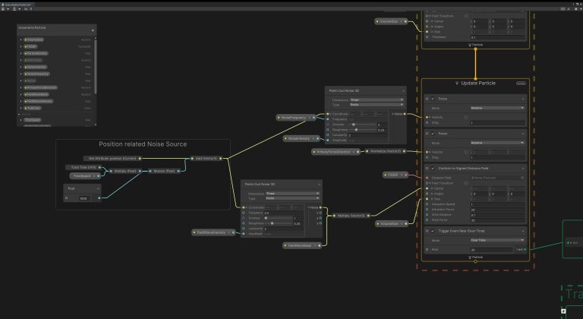Collapse the Conform to Signed Distance Field block
The width and height of the screenshot is (583, 319).
[523, 169]
